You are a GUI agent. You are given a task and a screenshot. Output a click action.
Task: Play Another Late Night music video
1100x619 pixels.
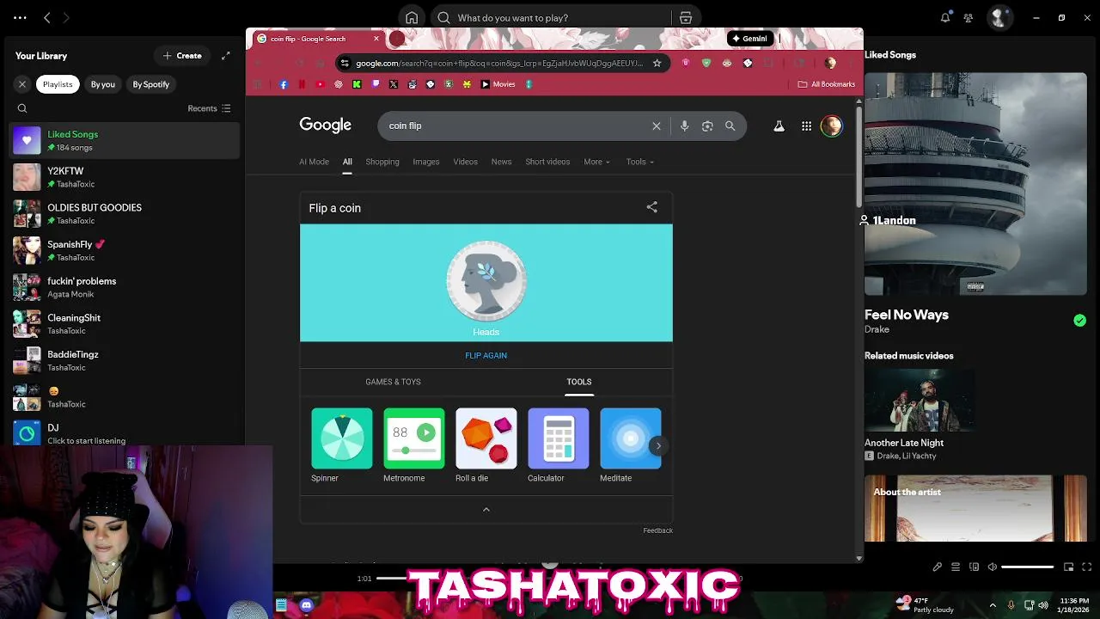coord(920,401)
